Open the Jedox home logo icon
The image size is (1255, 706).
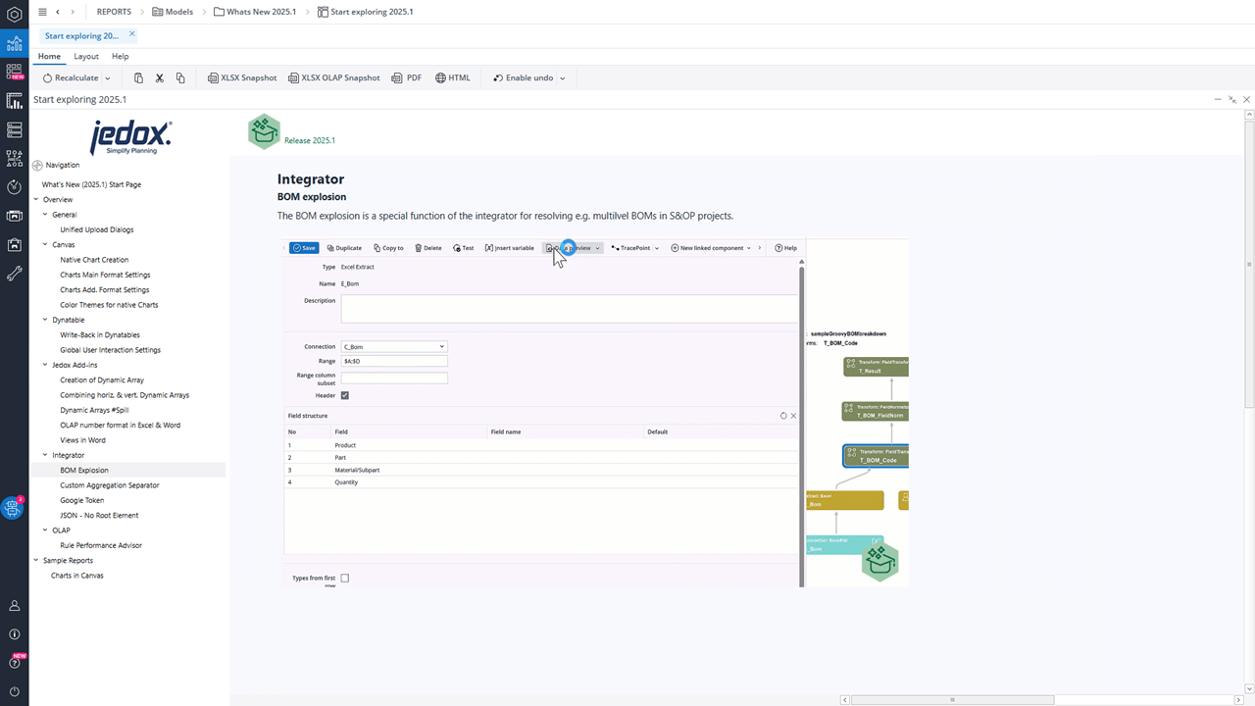[14, 15]
